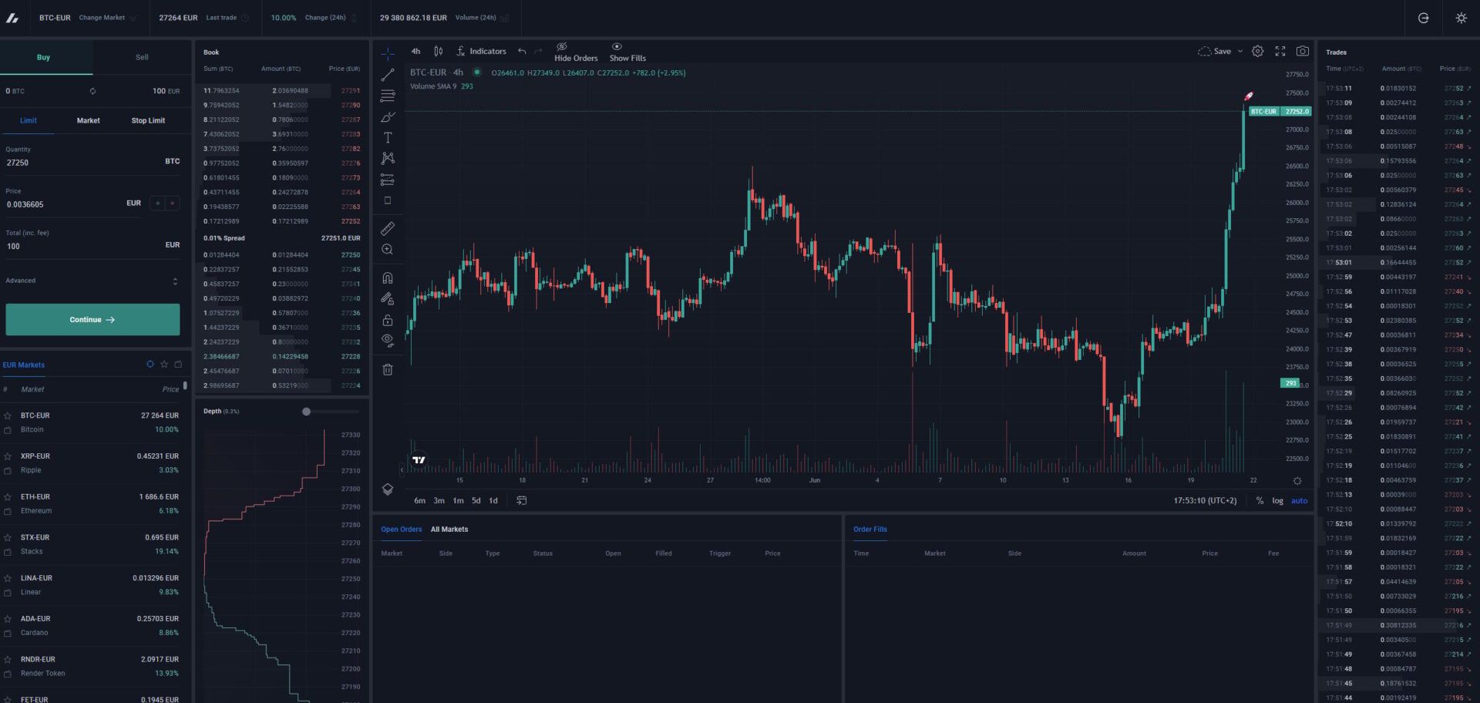Viewport: 1480px width, 703px height.
Task: Swap BTC and EUR amounts with refresh icon
Action: (x=92, y=91)
